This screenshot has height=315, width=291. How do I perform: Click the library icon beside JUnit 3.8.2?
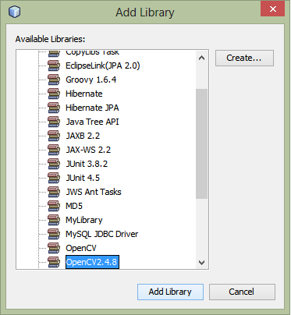[54, 164]
